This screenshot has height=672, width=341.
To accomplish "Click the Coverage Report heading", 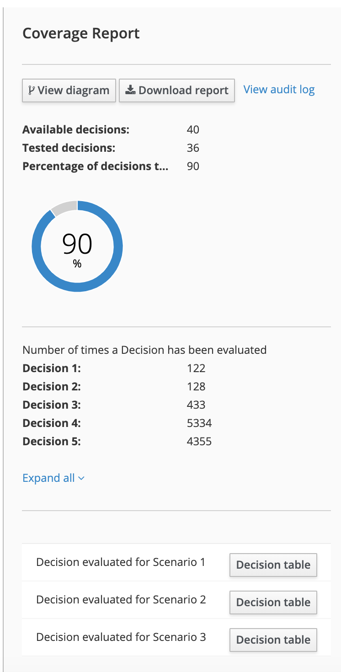I will coord(81,33).
